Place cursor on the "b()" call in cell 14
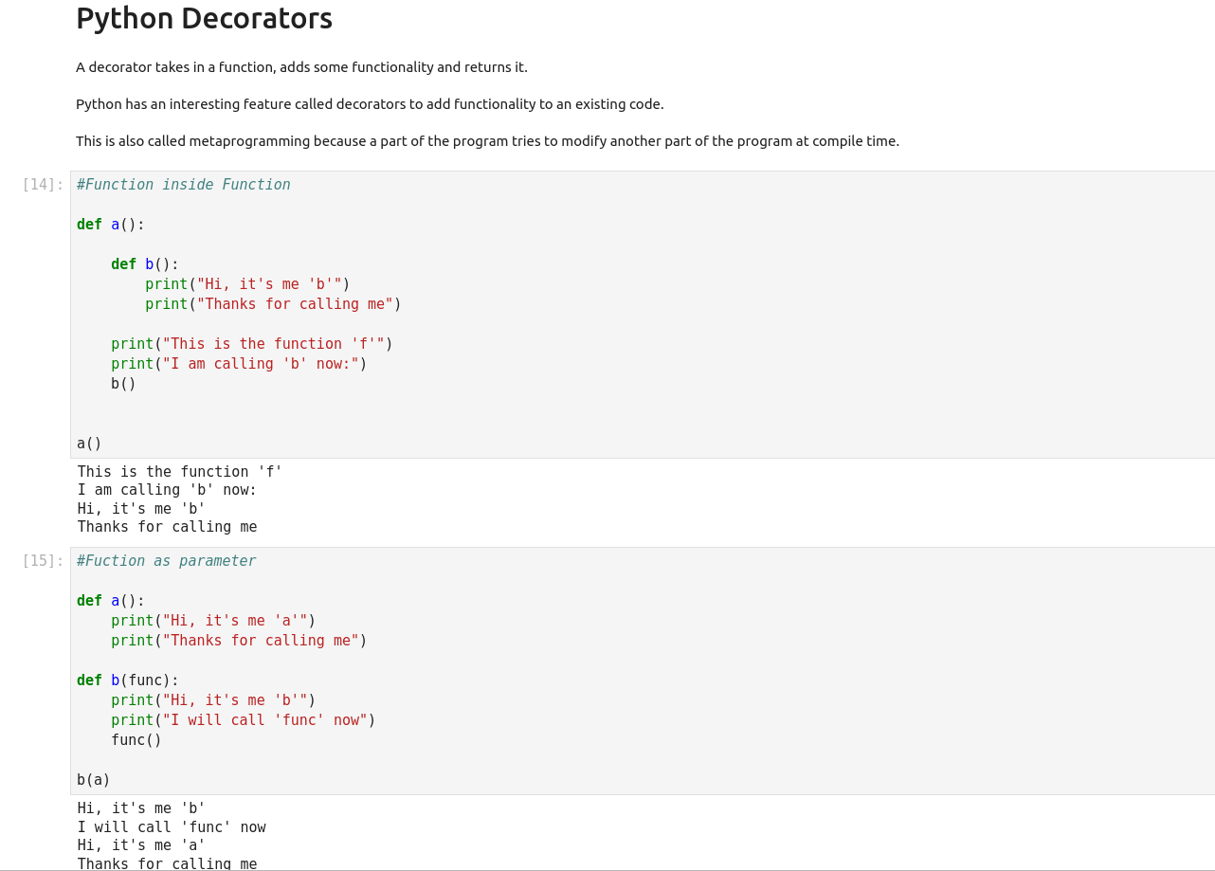 click(x=123, y=384)
